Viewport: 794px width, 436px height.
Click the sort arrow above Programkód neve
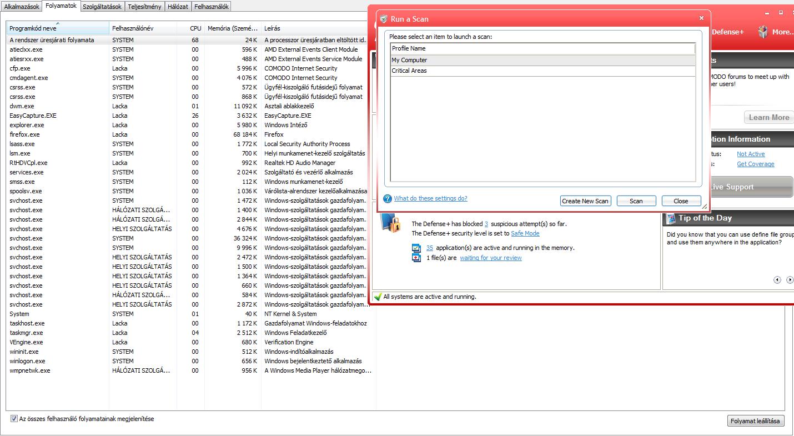(58, 23)
